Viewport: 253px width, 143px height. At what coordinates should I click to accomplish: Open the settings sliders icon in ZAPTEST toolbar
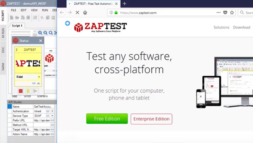(35, 17)
